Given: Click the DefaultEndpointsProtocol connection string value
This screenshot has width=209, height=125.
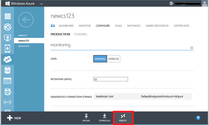Looking at the screenshot, I should pyautogui.click(x=162, y=96).
